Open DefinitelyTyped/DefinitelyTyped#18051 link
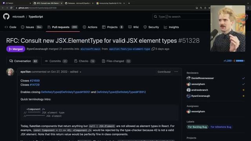The height and width of the screenshot is (141, 251). 65,92
